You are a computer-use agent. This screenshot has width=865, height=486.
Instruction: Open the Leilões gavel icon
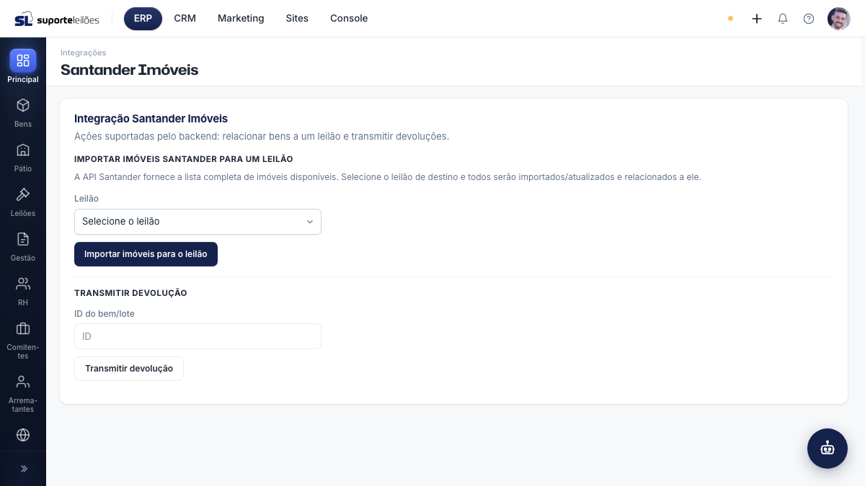click(x=23, y=194)
